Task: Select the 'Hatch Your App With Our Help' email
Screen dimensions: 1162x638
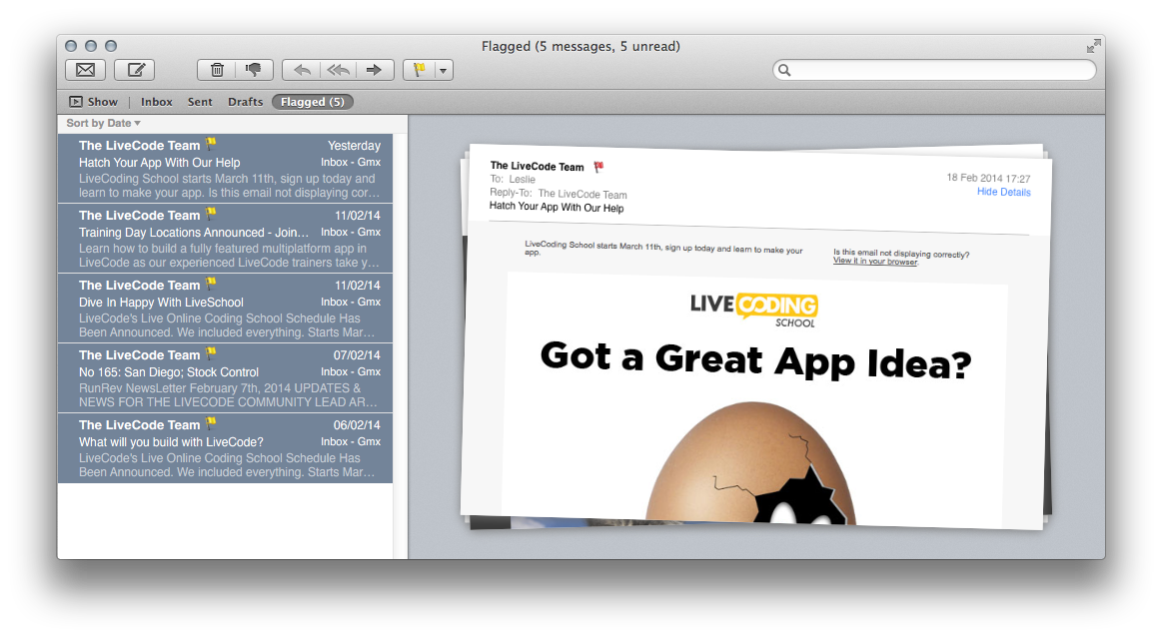Action: (225, 169)
